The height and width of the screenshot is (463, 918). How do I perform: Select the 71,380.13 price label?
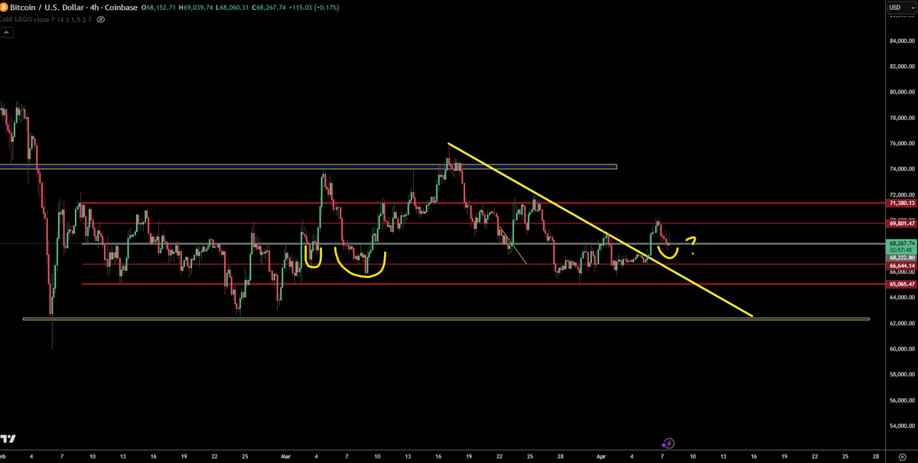pos(901,204)
